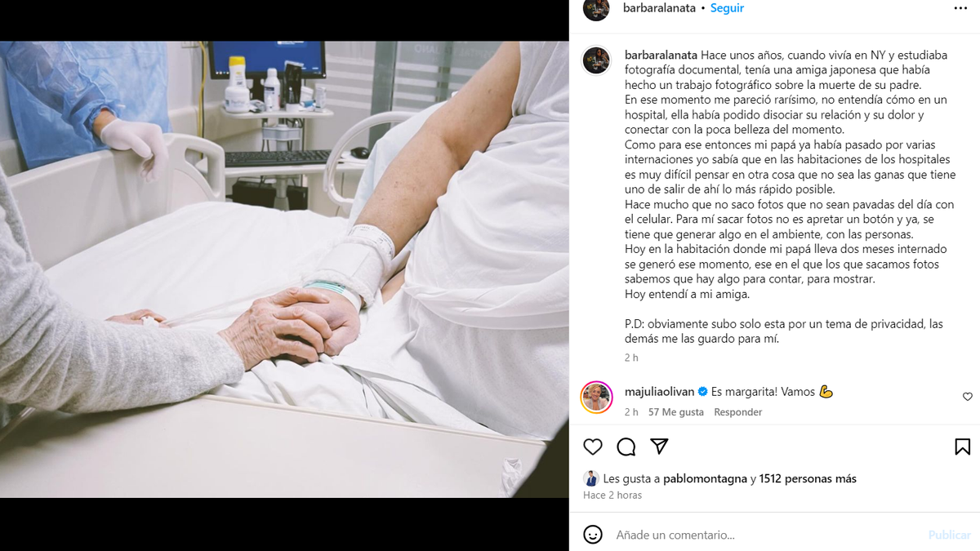This screenshot has width=980, height=551.
Task: Open majuliaolivan's profile picture
Action: pos(596,397)
